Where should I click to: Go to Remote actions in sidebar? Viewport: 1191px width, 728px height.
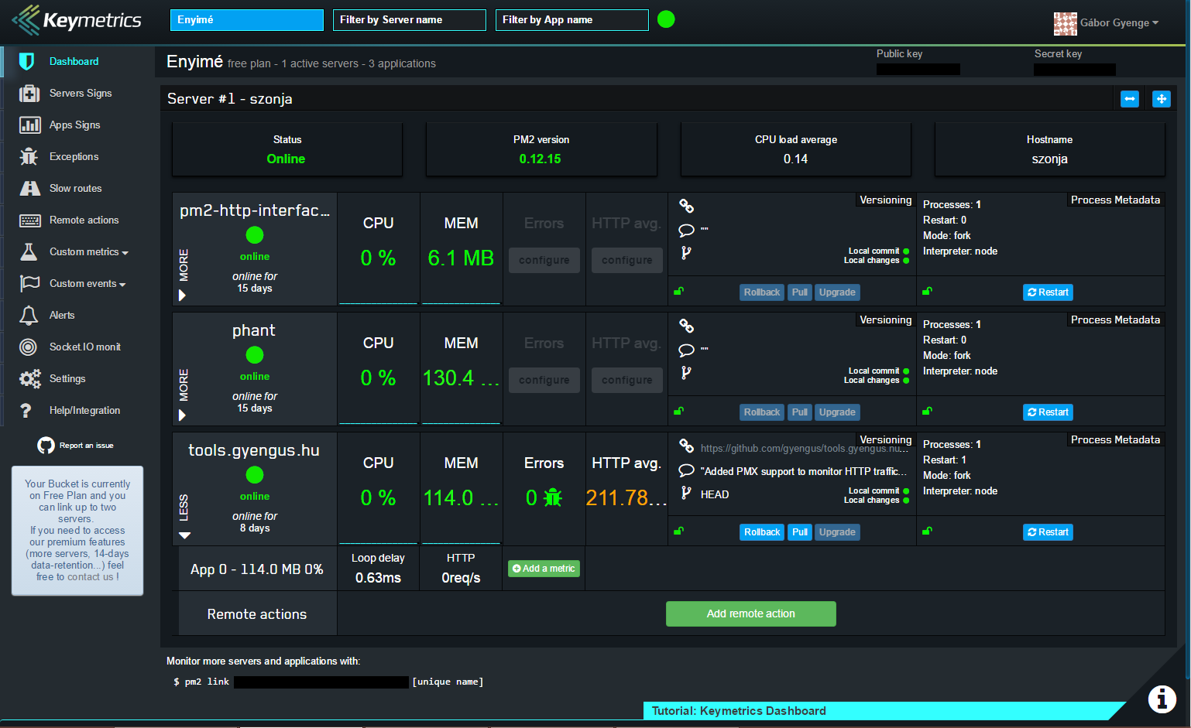84,220
